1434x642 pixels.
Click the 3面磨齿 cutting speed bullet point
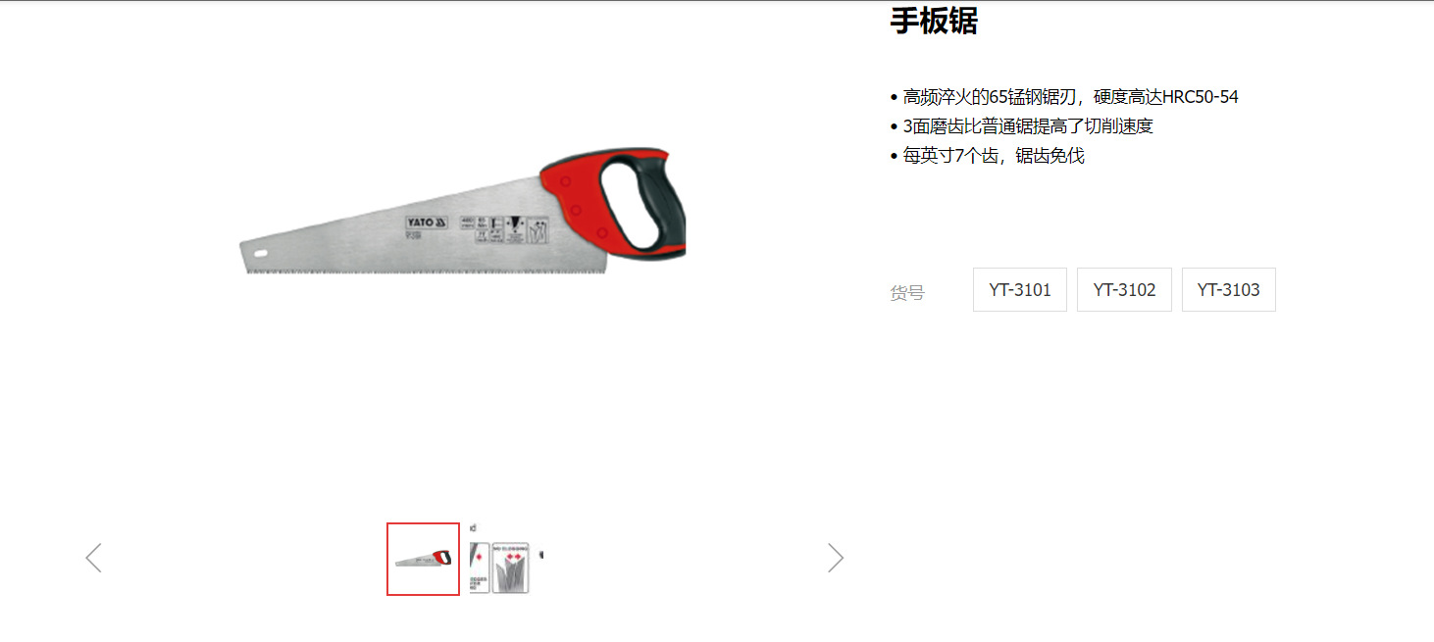1021,126
